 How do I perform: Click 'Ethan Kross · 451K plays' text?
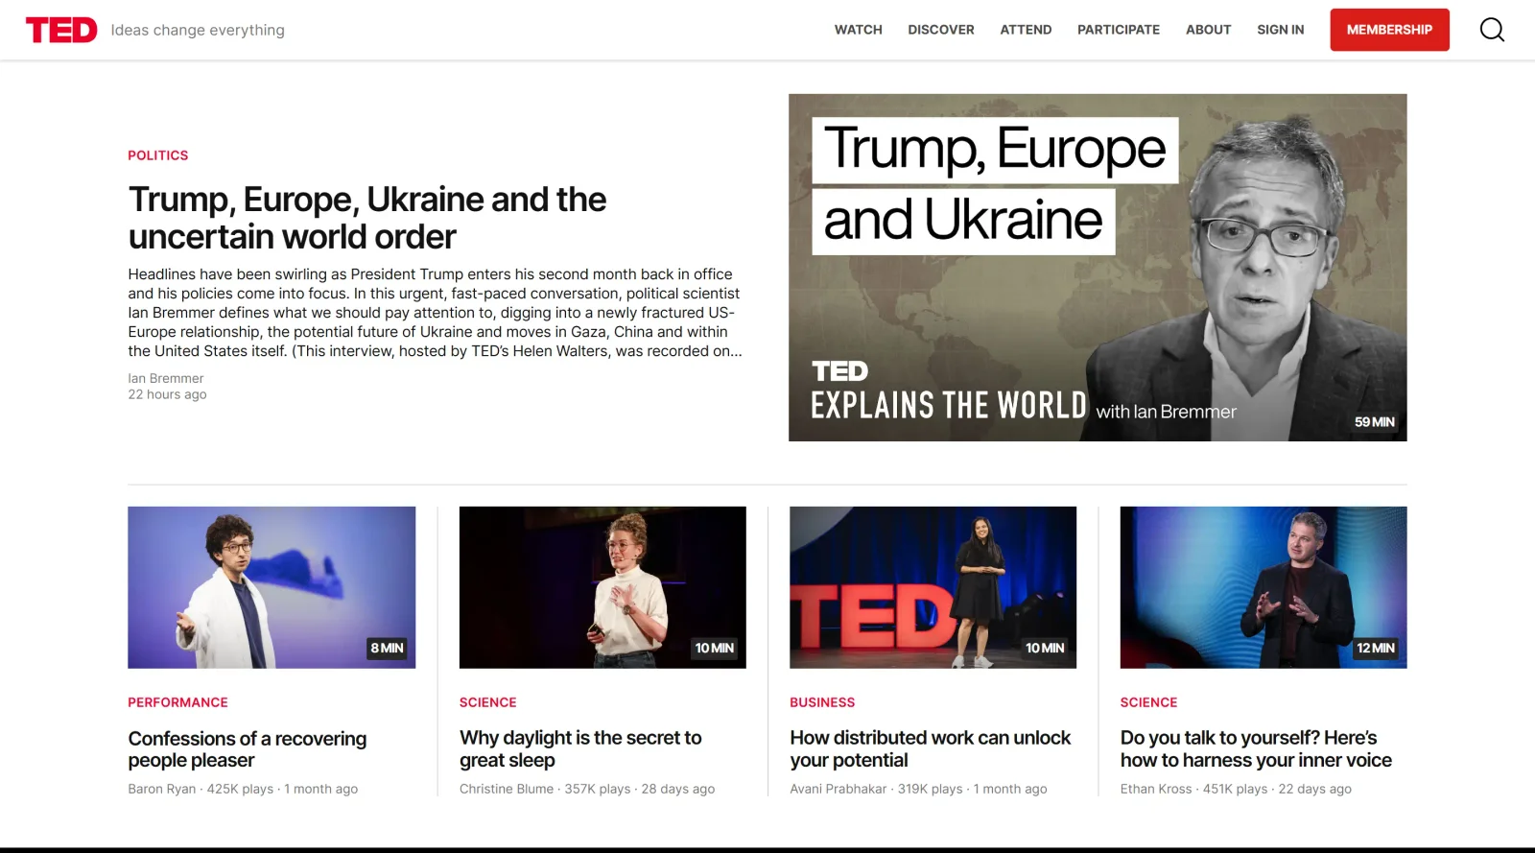point(1193,789)
